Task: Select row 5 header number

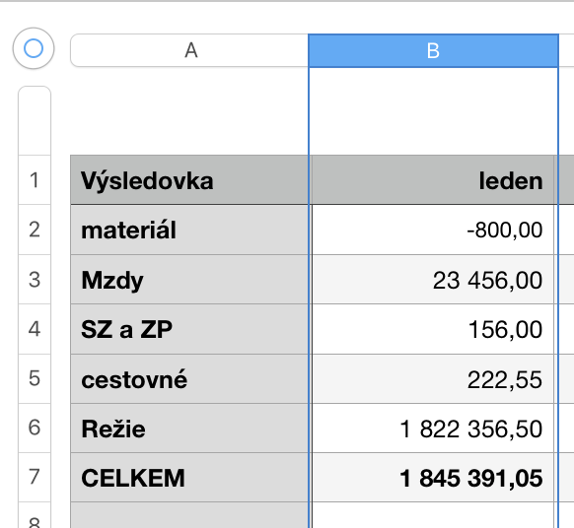Action: [35, 378]
